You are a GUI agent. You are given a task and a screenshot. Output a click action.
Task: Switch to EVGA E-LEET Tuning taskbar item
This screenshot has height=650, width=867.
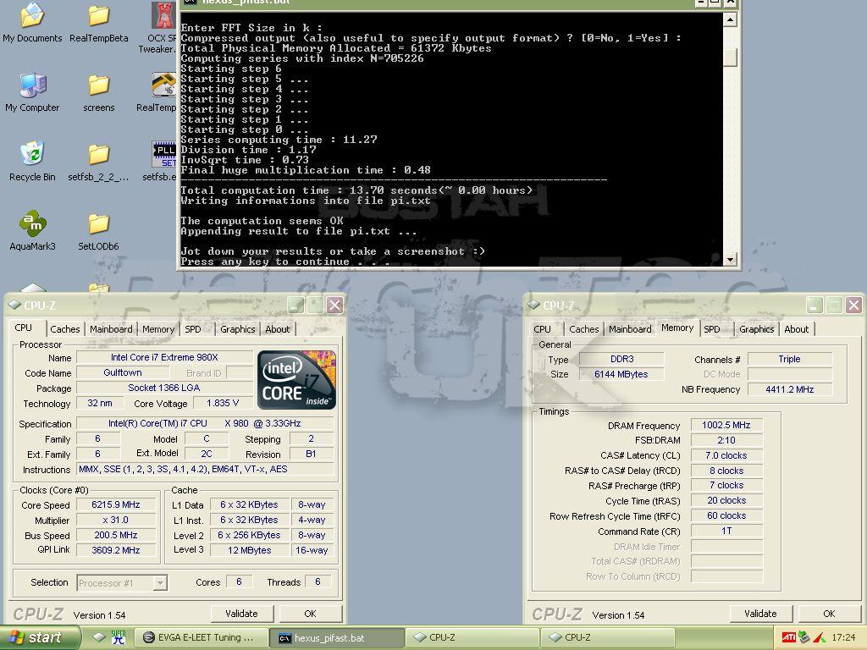(202, 638)
